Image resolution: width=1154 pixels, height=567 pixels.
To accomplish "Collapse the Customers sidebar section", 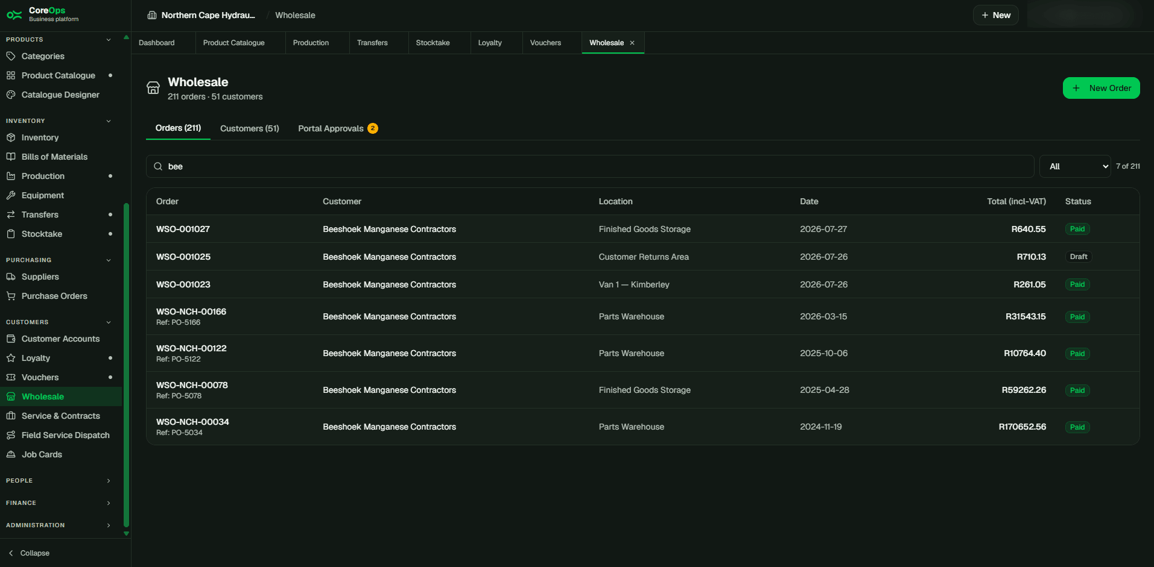I will pos(109,322).
